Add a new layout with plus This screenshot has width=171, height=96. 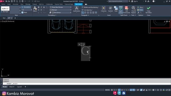click(x=25, y=87)
